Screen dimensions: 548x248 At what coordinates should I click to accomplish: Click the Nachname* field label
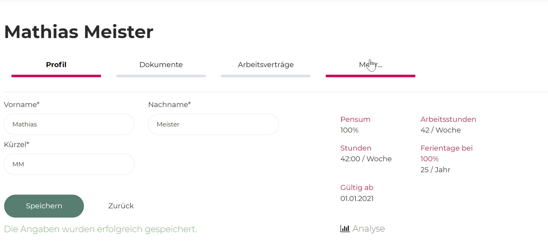pos(170,105)
